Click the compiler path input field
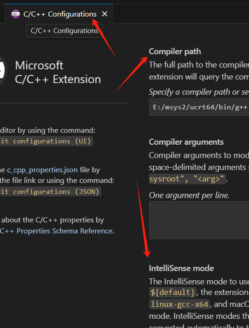Screen dimensions: 249x328 (x=199, y=107)
